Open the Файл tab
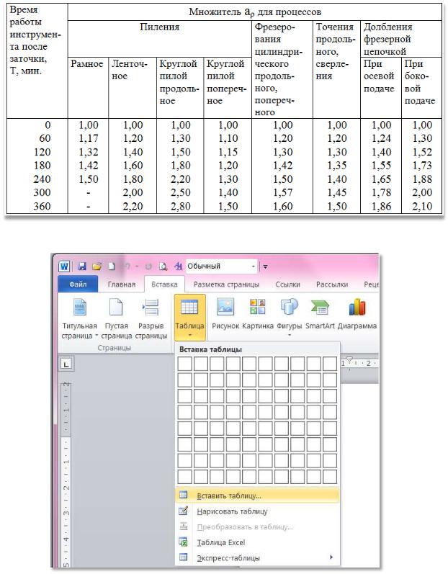448x574 pixels. [x=78, y=284]
